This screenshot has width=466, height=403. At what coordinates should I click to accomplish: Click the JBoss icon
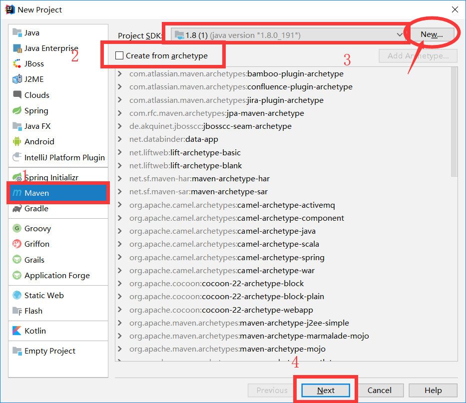coord(17,63)
